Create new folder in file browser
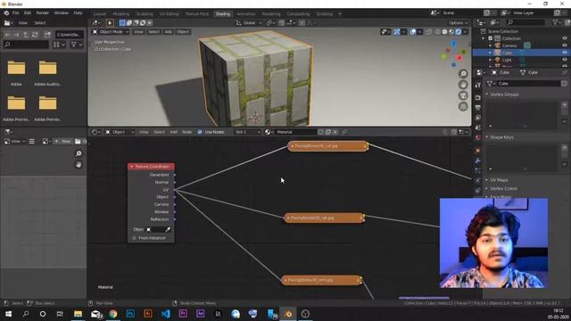This screenshot has height=321, width=571. [47, 35]
